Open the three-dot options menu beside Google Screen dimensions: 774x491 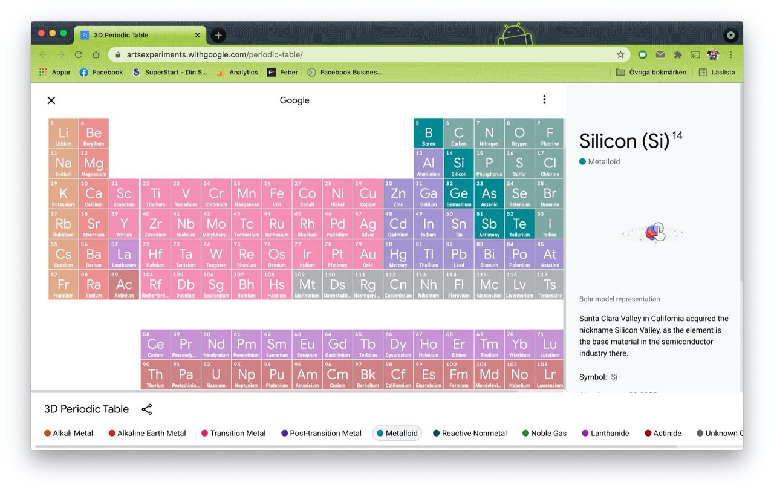(544, 100)
